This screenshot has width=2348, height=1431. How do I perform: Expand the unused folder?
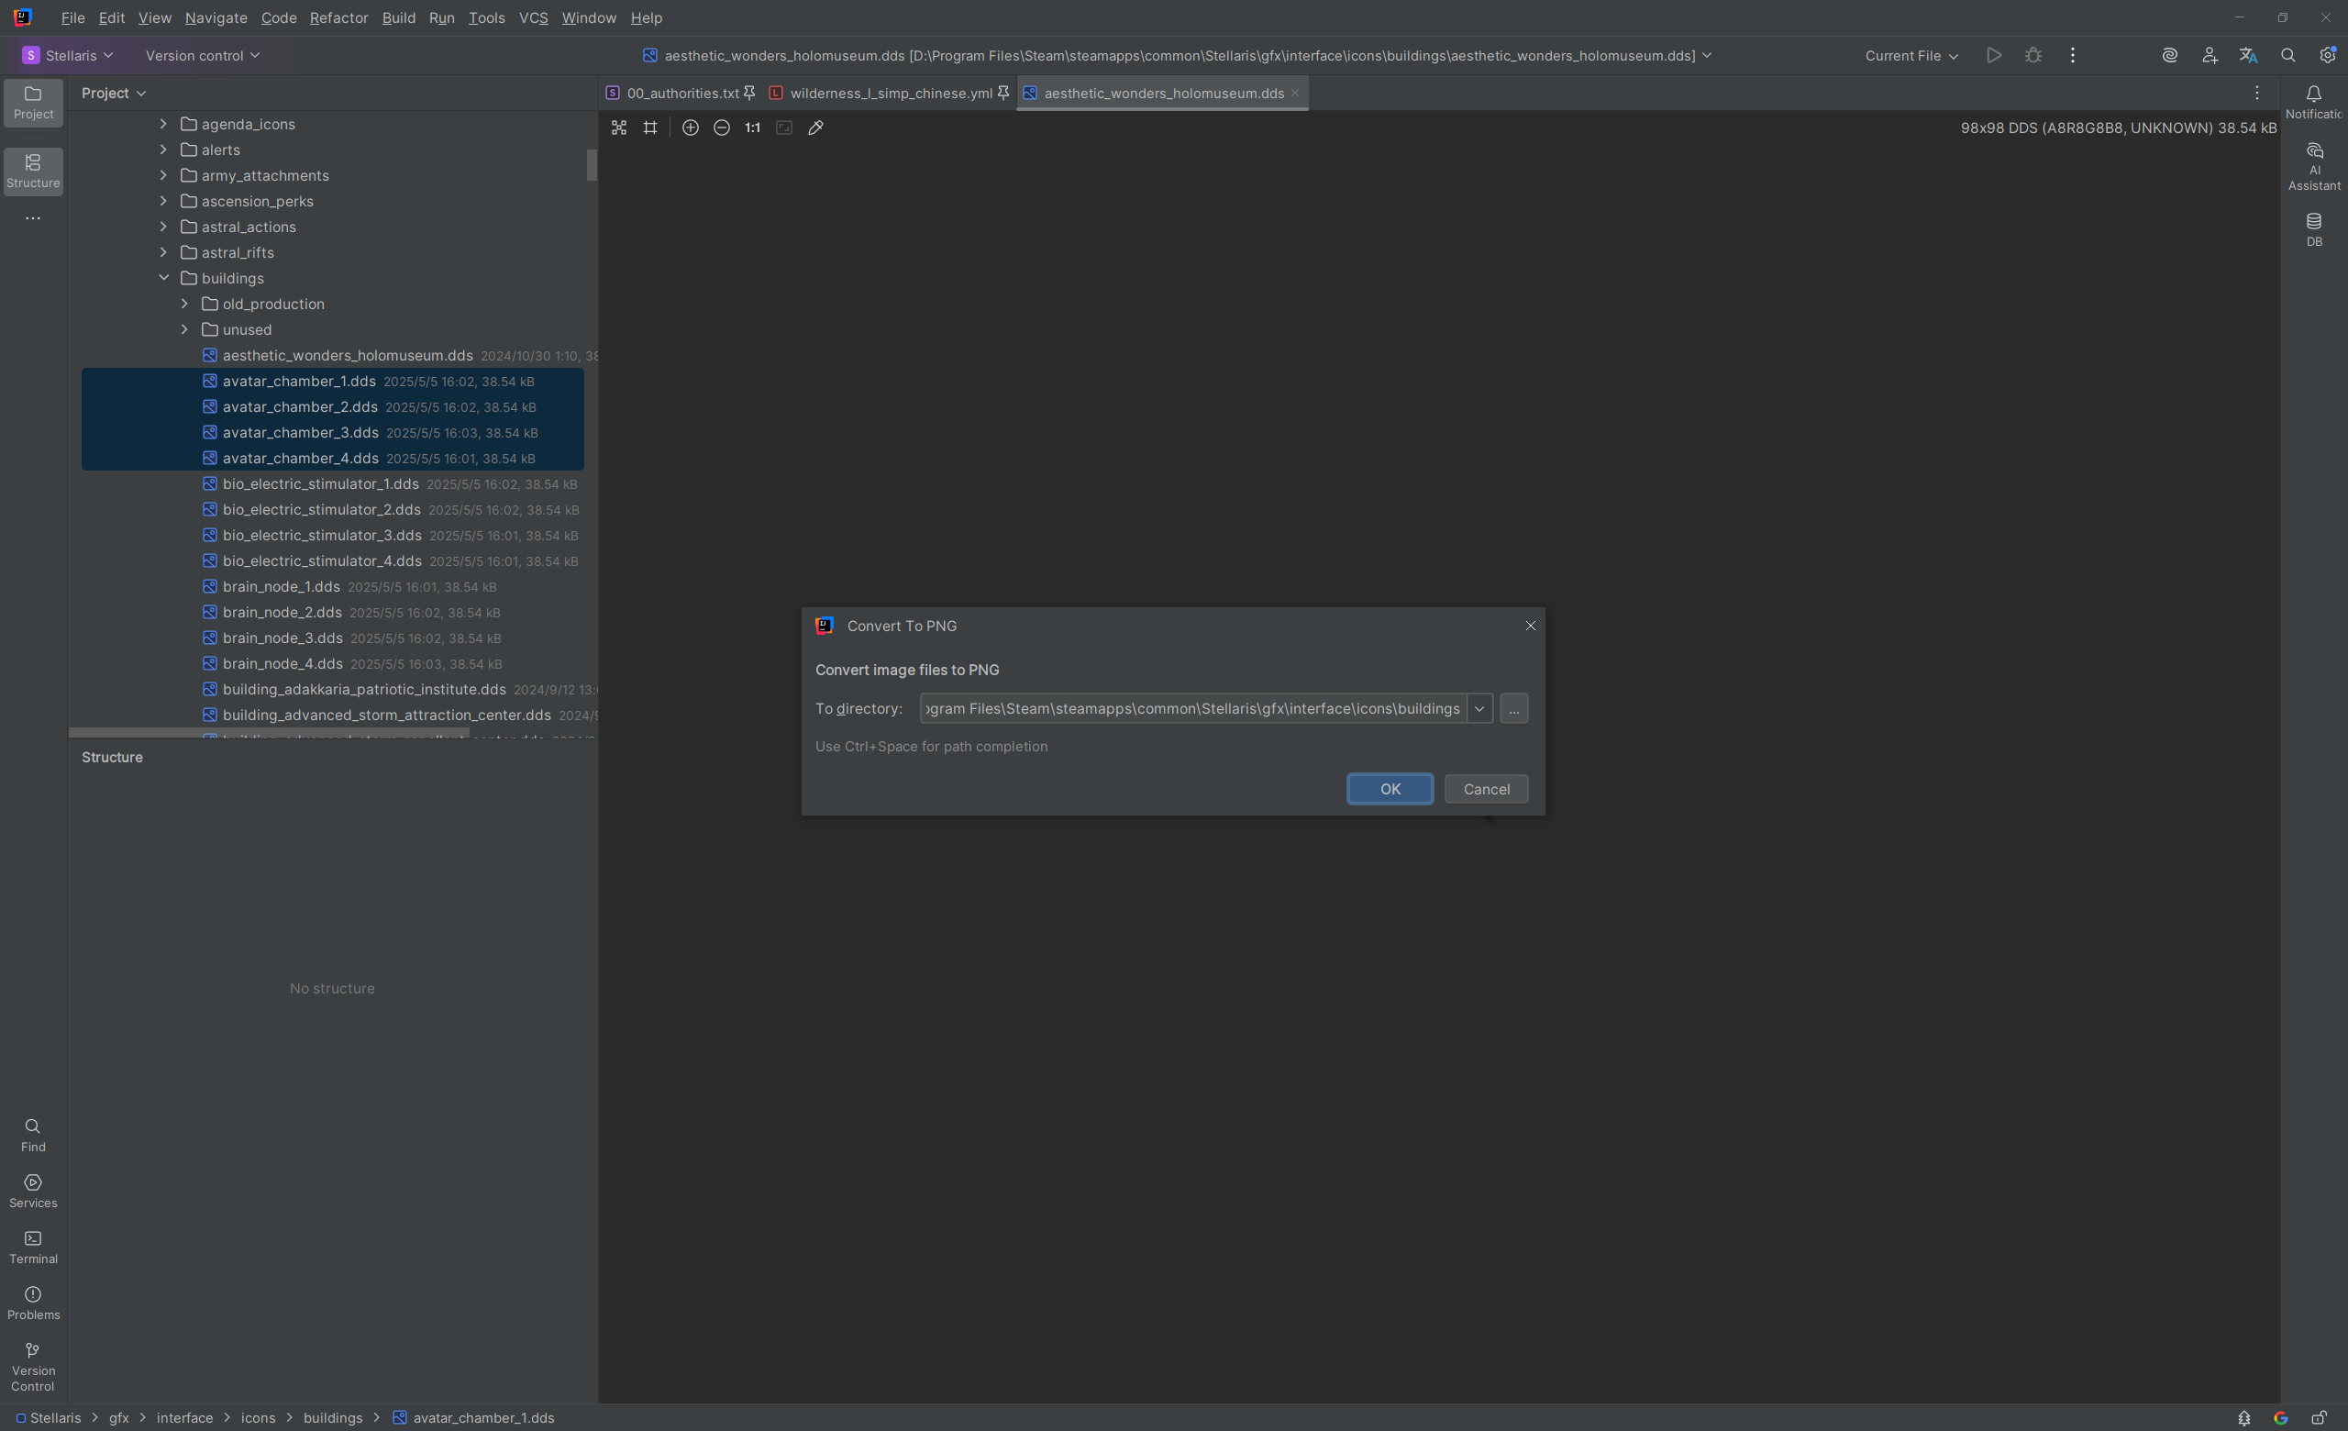(184, 329)
